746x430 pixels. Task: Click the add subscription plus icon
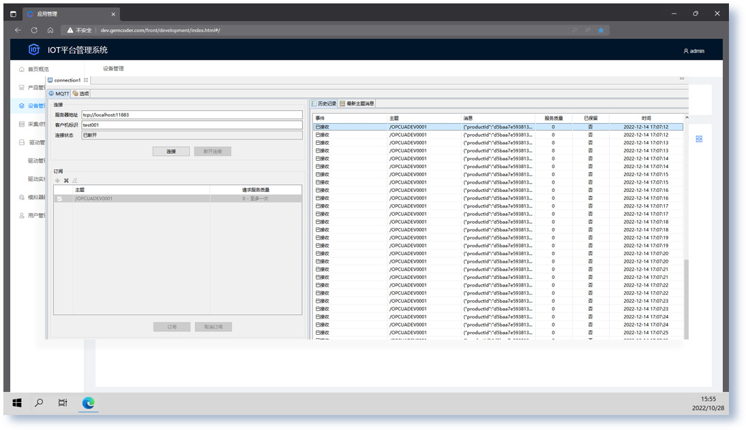click(57, 180)
